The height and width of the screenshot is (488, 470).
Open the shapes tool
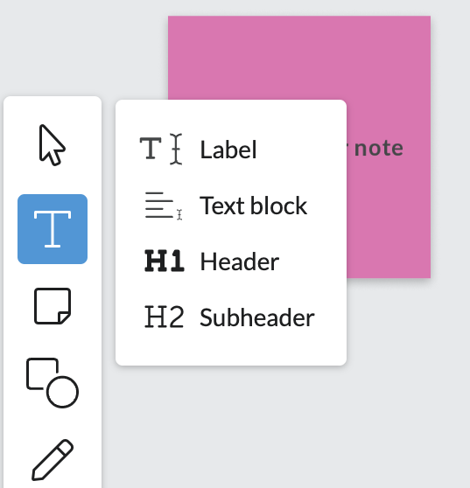point(53,383)
